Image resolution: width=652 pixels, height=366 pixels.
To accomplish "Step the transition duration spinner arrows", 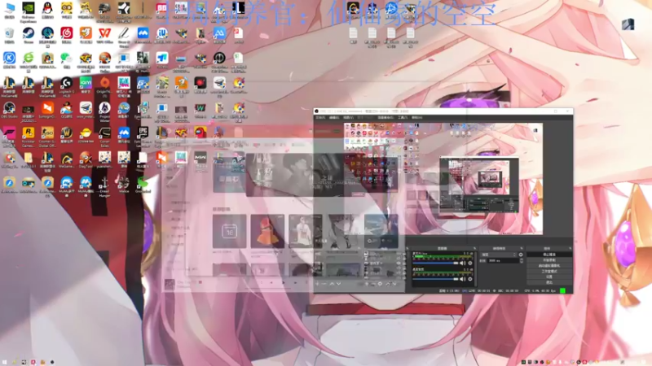I will 522,260.
